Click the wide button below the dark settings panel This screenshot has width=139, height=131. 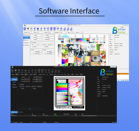point(30,109)
